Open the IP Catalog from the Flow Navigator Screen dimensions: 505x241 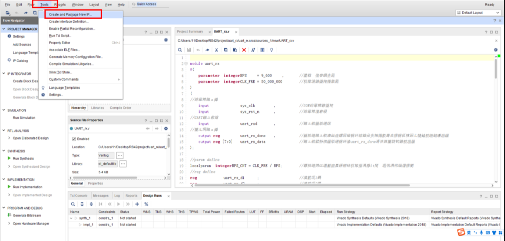click(x=20, y=60)
